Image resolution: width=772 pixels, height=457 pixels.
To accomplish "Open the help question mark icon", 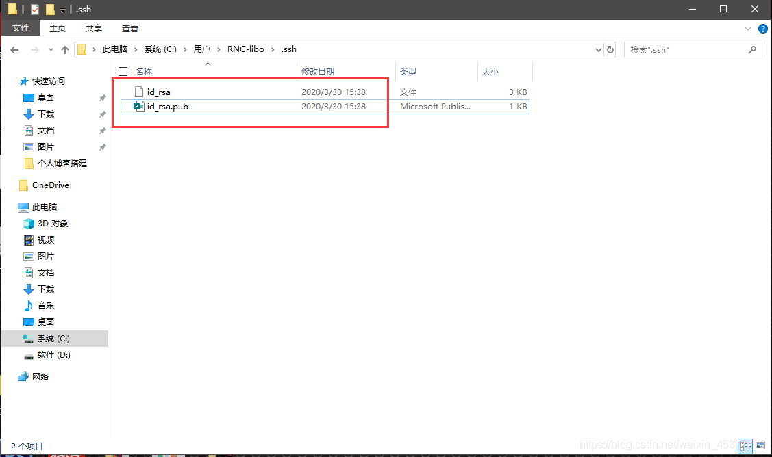I will click(x=762, y=29).
